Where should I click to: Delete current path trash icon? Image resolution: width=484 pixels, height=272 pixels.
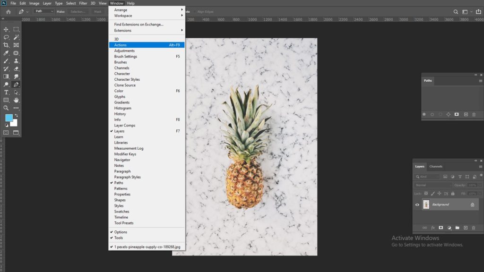474,114
